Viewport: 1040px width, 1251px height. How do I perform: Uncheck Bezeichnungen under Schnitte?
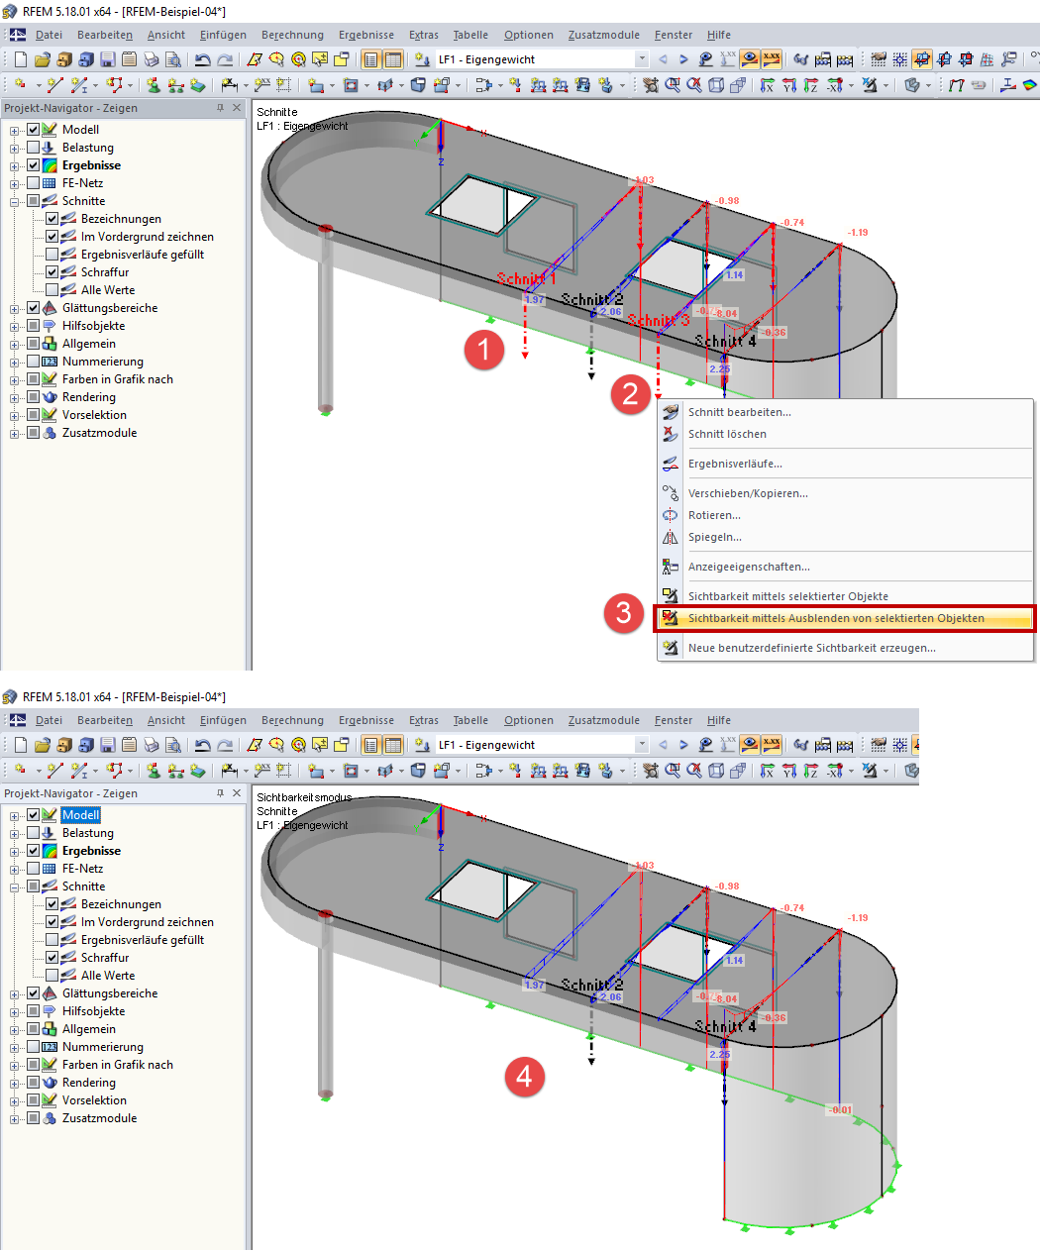point(52,218)
